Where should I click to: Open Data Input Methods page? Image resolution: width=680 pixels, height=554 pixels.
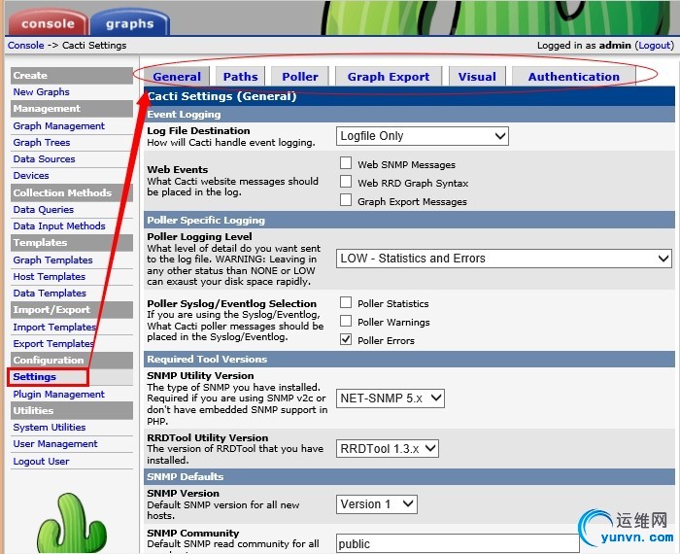(59, 226)
